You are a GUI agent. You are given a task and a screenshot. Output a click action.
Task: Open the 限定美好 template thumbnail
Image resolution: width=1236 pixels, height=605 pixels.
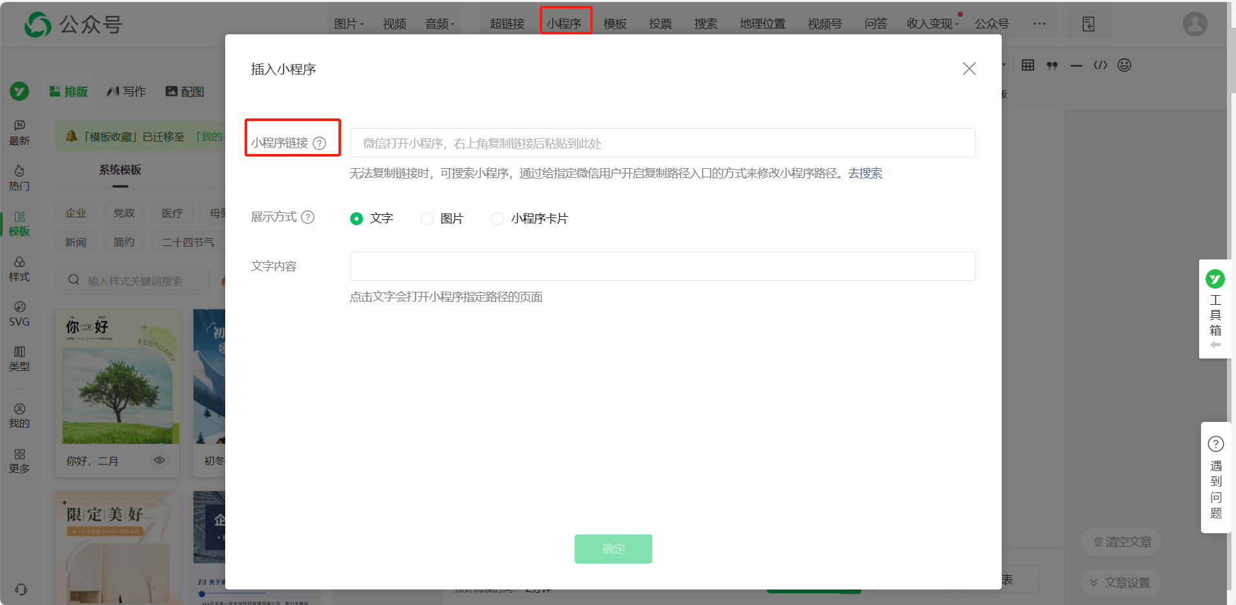pyautogui.click(x=118, y=547)
